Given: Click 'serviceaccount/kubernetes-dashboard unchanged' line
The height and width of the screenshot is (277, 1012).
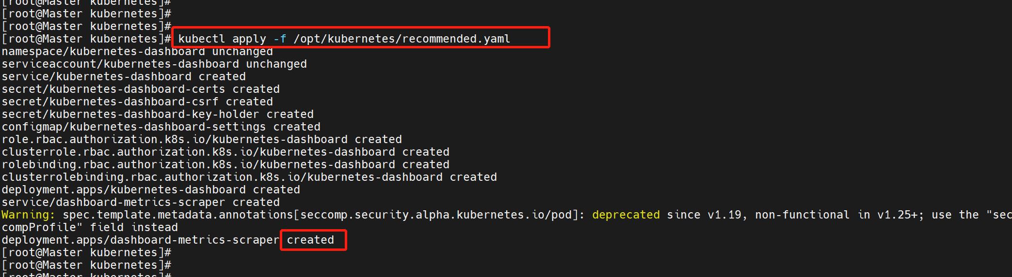Looking at the screenshot, I should point(154,64).
